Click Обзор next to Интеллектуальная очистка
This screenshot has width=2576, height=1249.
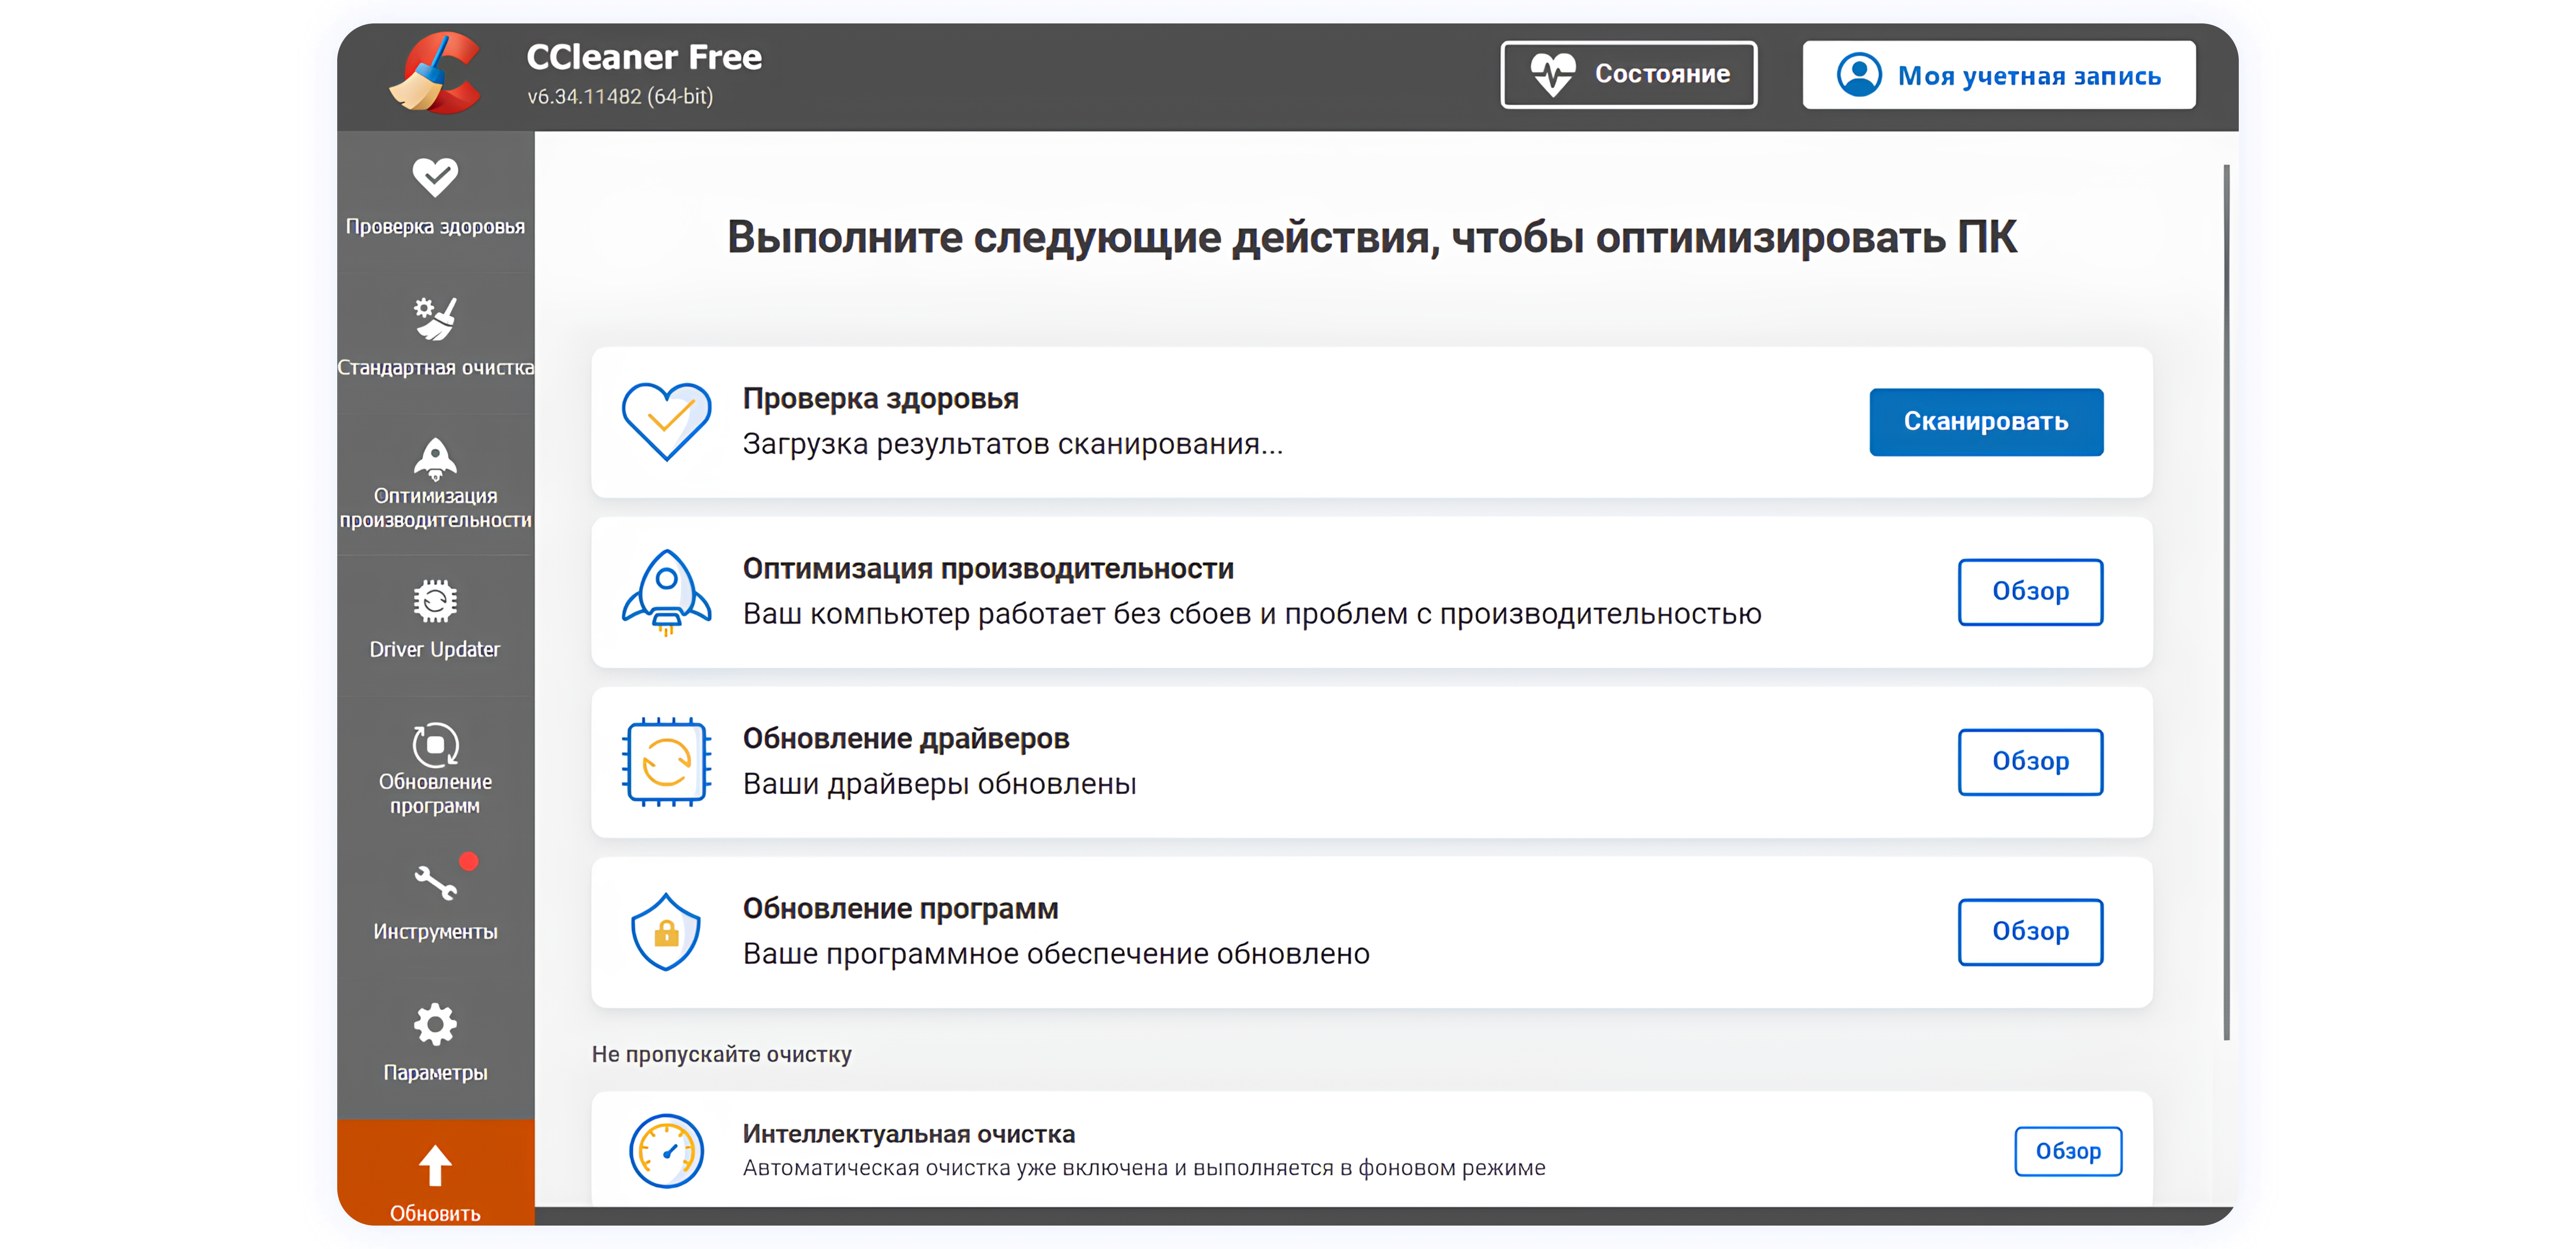(x=2068, y=1151)
